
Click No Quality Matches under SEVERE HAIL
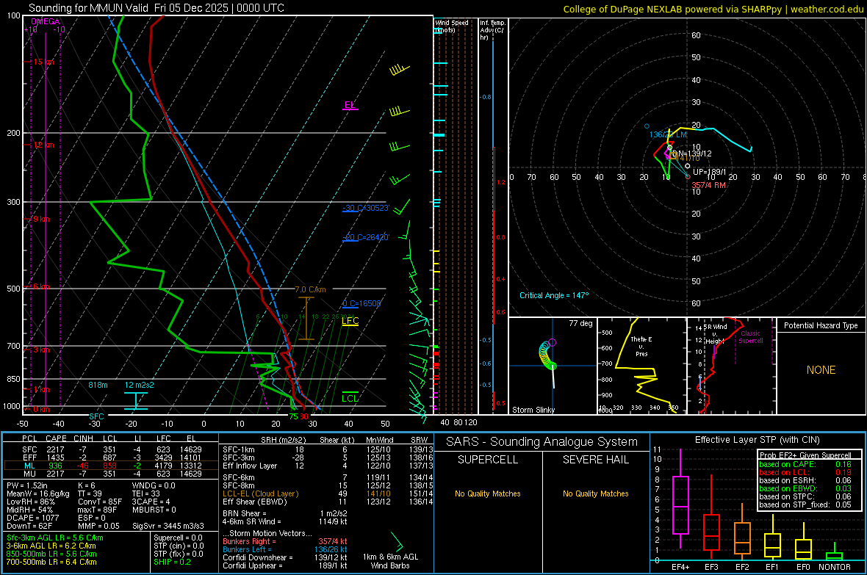(x=595, y=493)
